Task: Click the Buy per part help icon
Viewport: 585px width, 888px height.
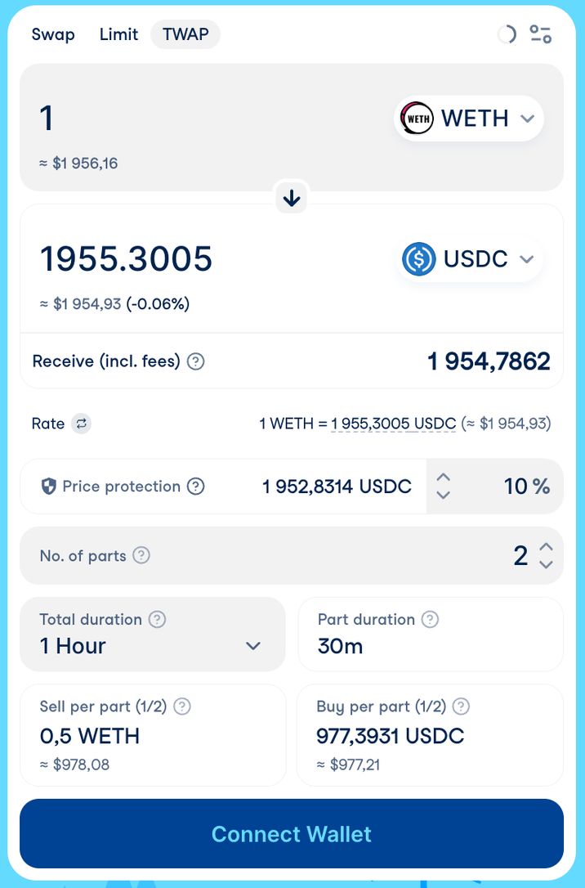Action: (x=461, y=706)
